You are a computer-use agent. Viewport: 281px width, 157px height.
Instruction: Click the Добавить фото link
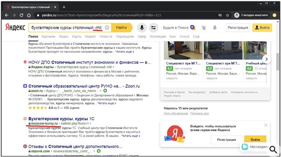click(x=218, y=92)
